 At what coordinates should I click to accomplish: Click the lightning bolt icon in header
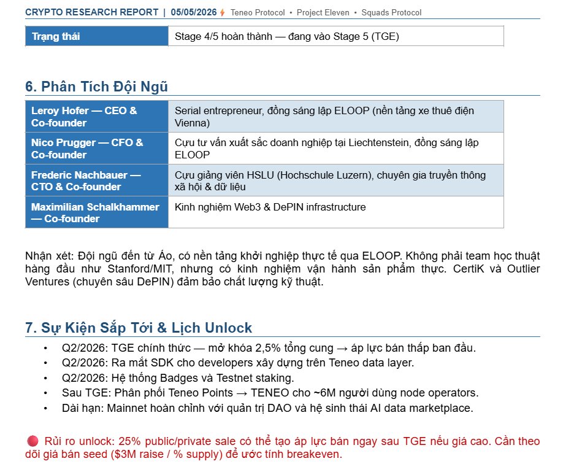pos(222,12)
